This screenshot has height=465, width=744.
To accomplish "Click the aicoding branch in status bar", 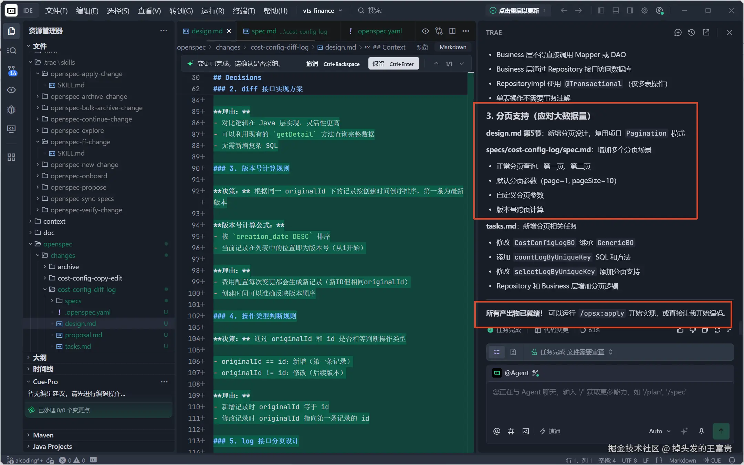I will (25, 460).
